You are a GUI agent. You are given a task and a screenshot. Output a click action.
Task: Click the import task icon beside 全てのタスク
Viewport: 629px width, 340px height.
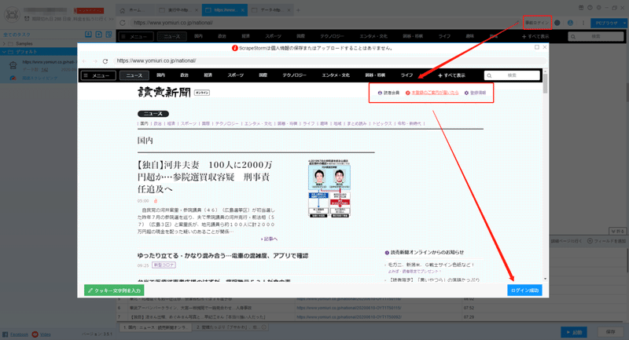coord(88,35)
